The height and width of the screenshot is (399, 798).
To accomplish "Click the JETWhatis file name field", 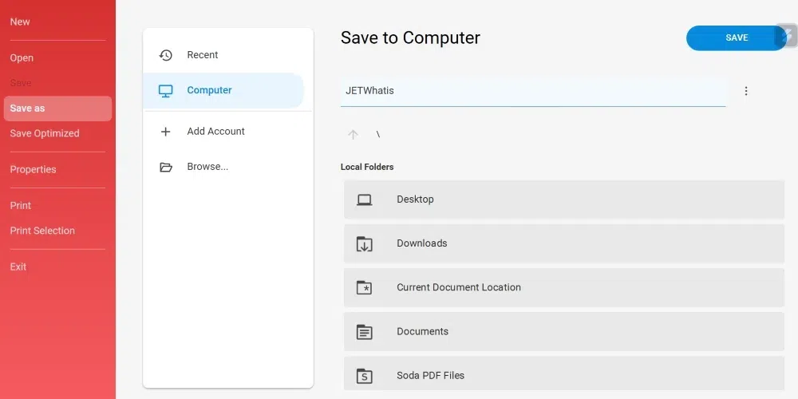I will [532, 91].
